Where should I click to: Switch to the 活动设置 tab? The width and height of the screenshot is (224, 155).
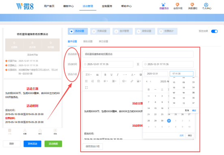point(78,31)
